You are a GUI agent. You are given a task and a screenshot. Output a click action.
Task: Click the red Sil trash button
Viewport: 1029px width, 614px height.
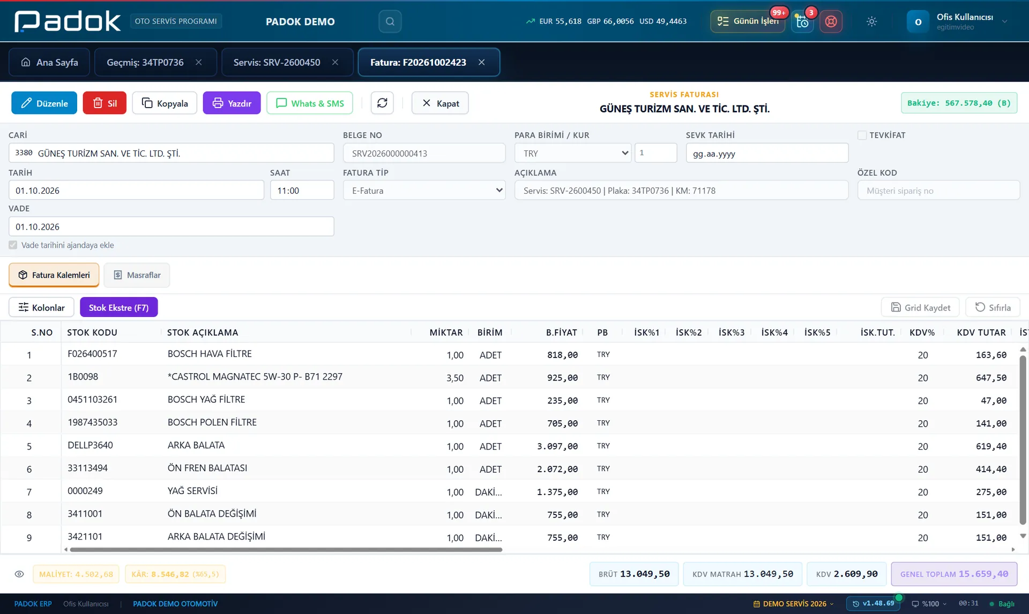coord(105,103)
